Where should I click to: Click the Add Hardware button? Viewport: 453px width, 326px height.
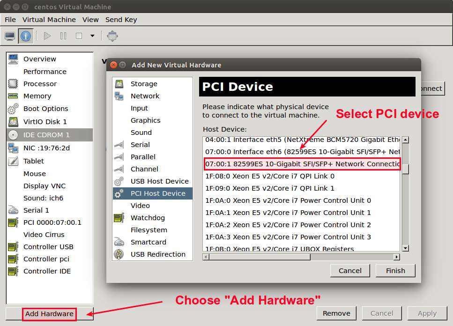click(x=49, y=314)
